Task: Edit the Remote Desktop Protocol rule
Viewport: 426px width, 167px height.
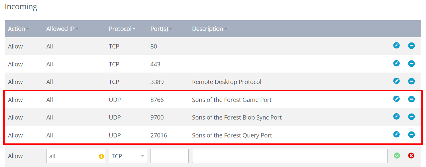Action: point(396,81)
